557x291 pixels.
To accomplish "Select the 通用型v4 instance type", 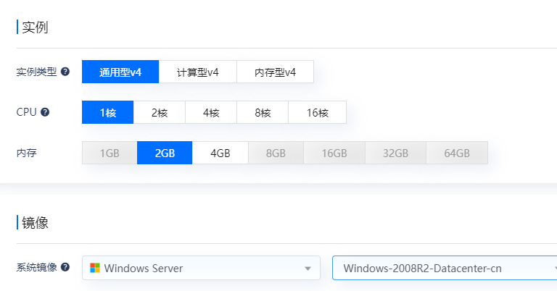I will pyautogui.click(x=120, y=72).
